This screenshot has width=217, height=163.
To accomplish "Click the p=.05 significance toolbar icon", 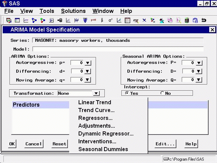I will [x=94, y=20].
